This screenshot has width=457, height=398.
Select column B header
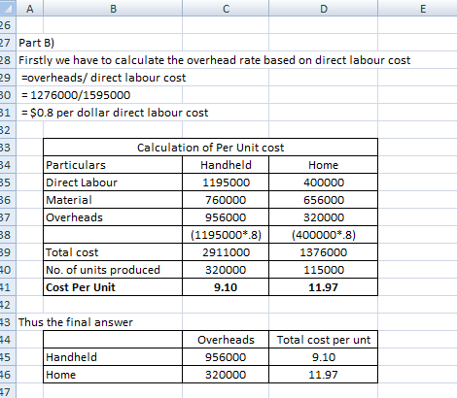[x=113, y=9]
